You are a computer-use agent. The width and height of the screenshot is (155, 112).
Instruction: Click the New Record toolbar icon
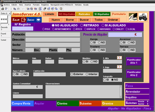pyautogui.click(x=28, y=9)
